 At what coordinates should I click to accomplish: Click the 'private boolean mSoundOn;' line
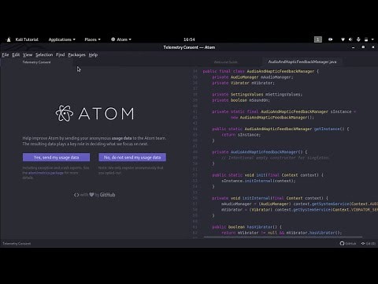241,100
